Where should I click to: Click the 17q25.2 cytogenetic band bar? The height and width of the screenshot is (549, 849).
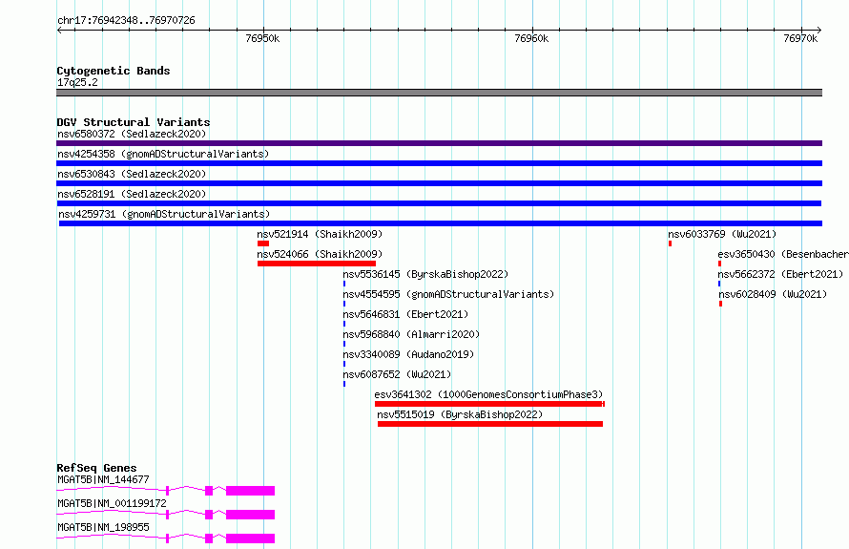point(439,93)
